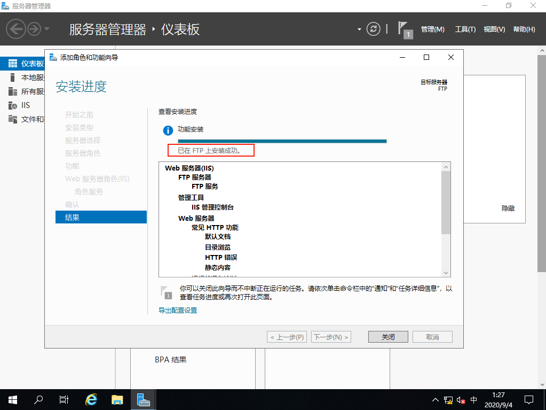Open the clock and date in the taskbar
This screenshot has height=410, width=546.
[498, 399]
